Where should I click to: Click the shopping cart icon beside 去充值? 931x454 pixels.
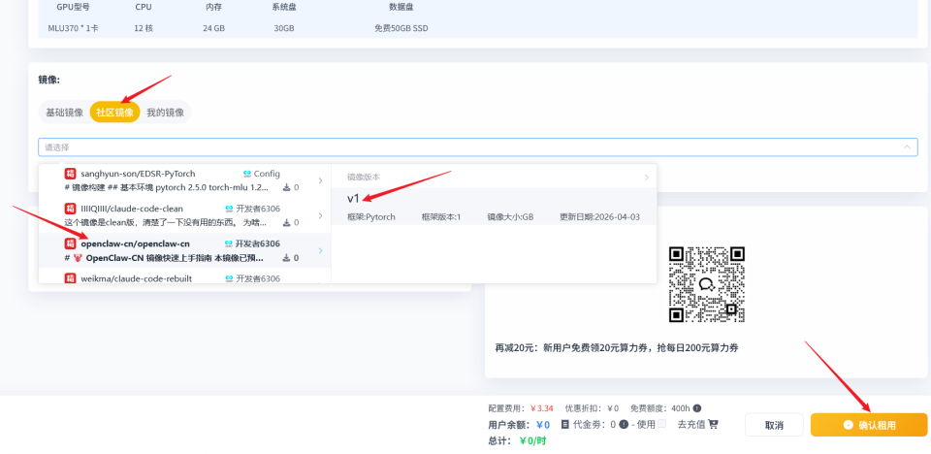[x=713, y=424]
